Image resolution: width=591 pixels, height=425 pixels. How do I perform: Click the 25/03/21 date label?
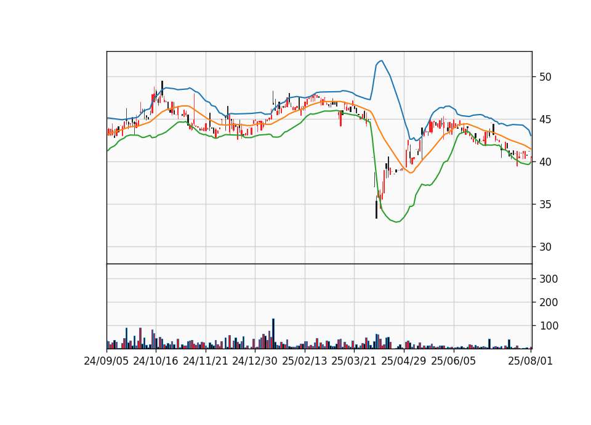pos(354,361)
